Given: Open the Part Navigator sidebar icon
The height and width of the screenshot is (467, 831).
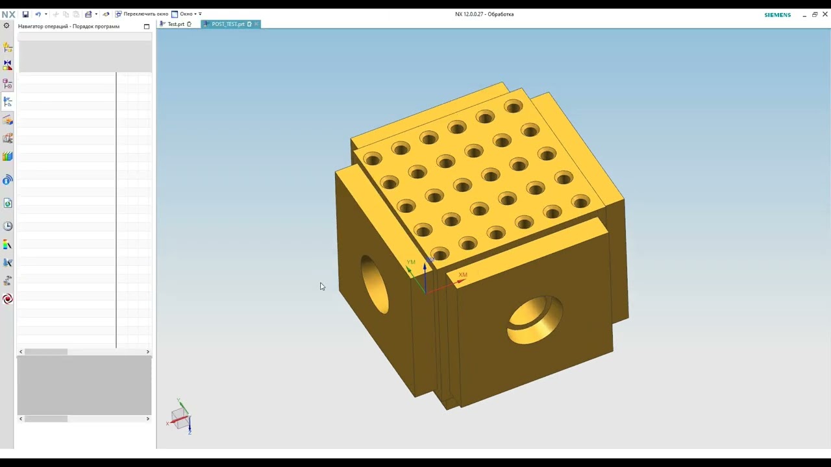Looking at the screenshot, I should (8, 84).
